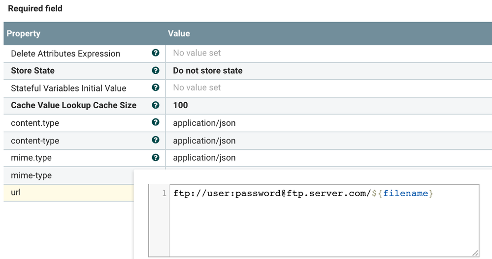Image resolution: width=492 pixels, height=259 pixels.
Task: Click help icon next to Store State
Action: pyautogui.click(x=156, y=71)
